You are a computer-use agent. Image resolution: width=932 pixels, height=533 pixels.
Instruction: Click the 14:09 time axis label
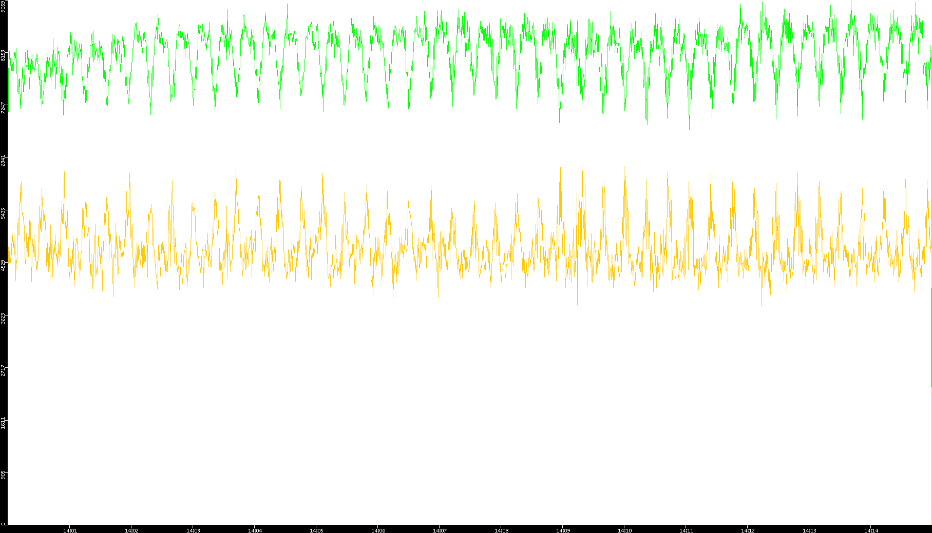coord(563,530)
